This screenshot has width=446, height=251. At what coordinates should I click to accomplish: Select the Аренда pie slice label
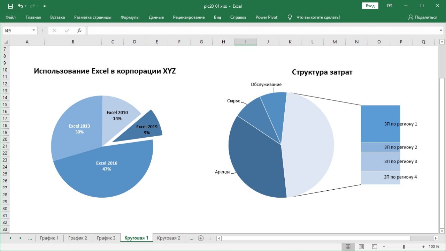coord(223,172)
